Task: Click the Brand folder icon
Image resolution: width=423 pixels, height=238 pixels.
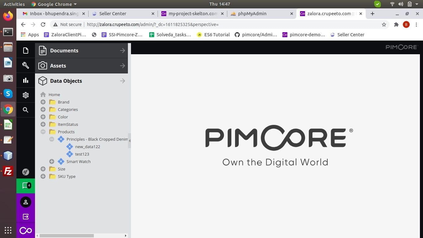Action: 52,102
